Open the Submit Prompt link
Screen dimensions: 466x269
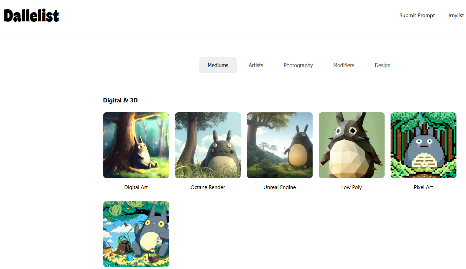pos(417,15)
